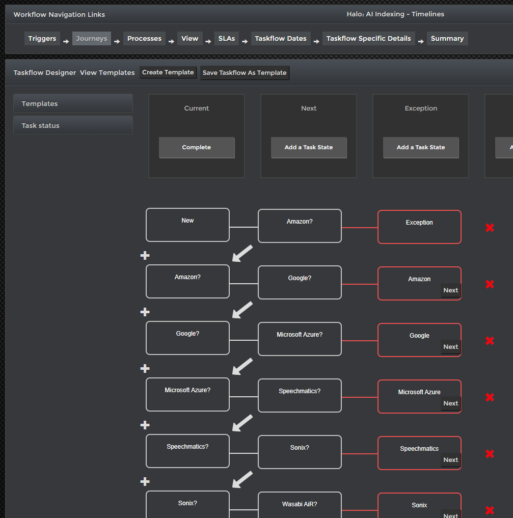Click Next badge on Amazon exception box

coord(450,290)
